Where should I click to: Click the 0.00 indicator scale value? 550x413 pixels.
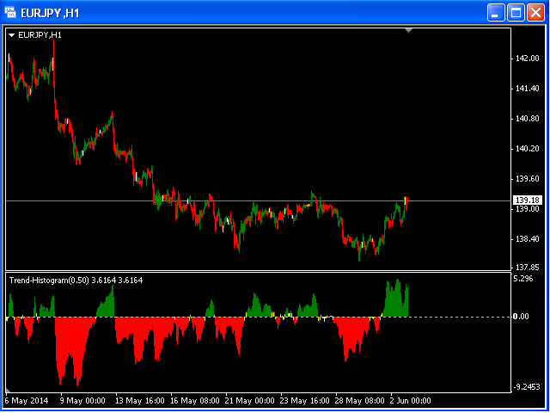pos(521,317)
